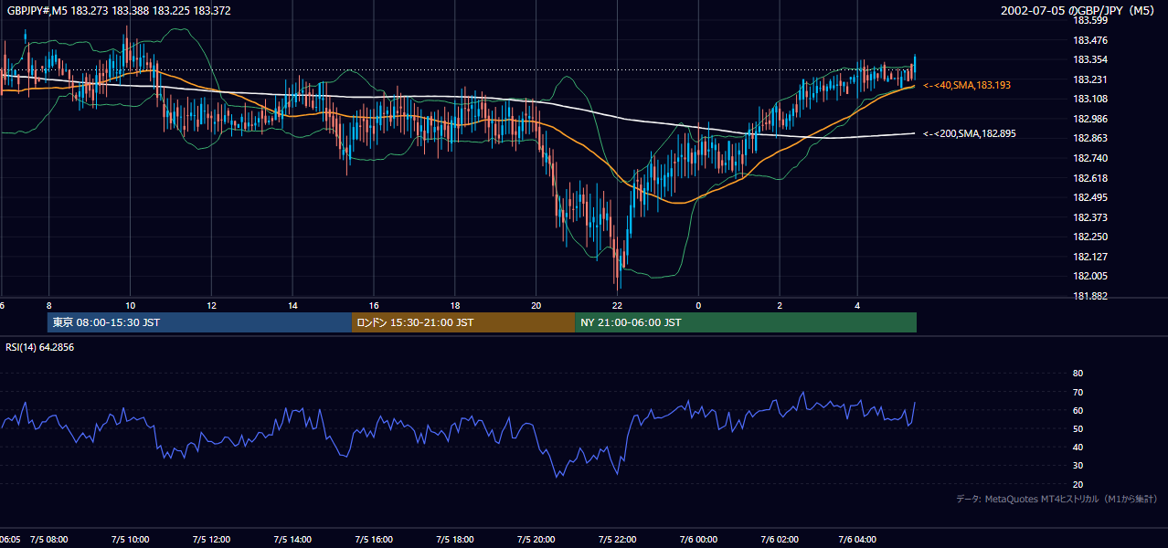
Task: Click the 7/5 22:00 time axis label
Action: [x=618, y=539]
